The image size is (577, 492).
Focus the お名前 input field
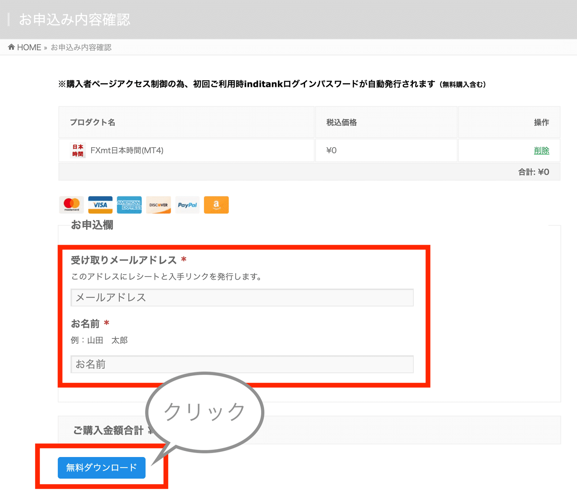(242, 364)
